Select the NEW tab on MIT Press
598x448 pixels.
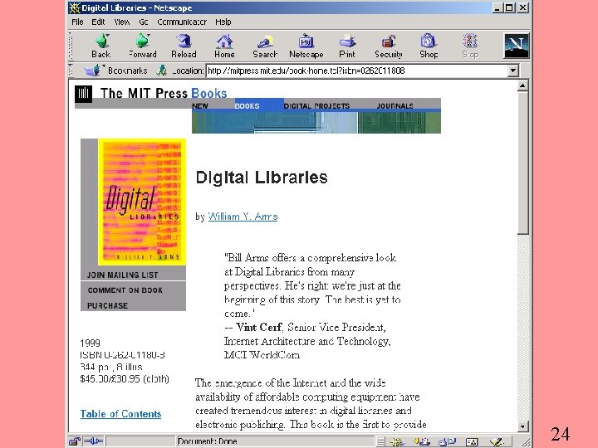[200, 106]
